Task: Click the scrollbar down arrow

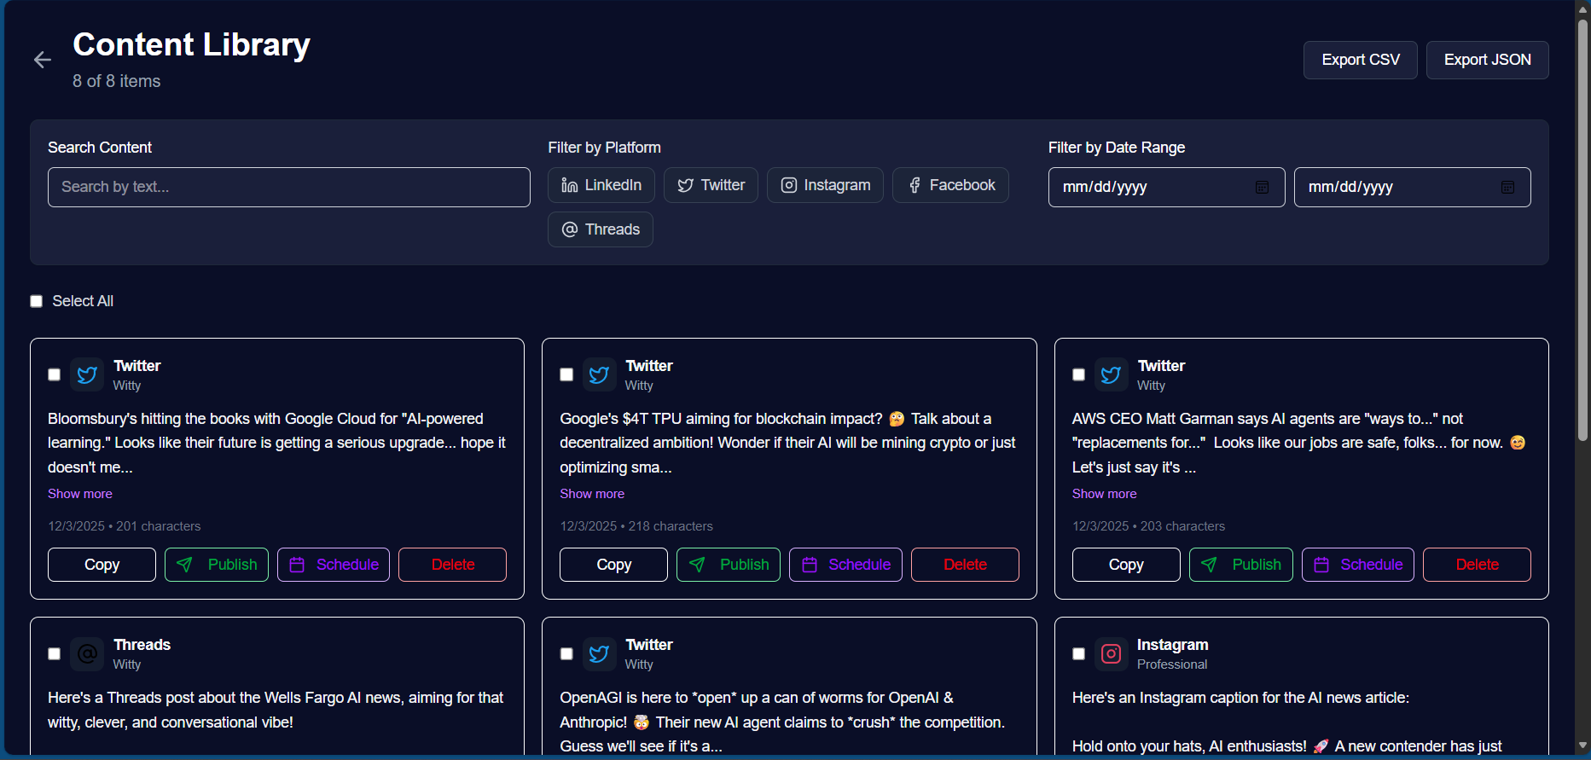Action: [1583, 745]
